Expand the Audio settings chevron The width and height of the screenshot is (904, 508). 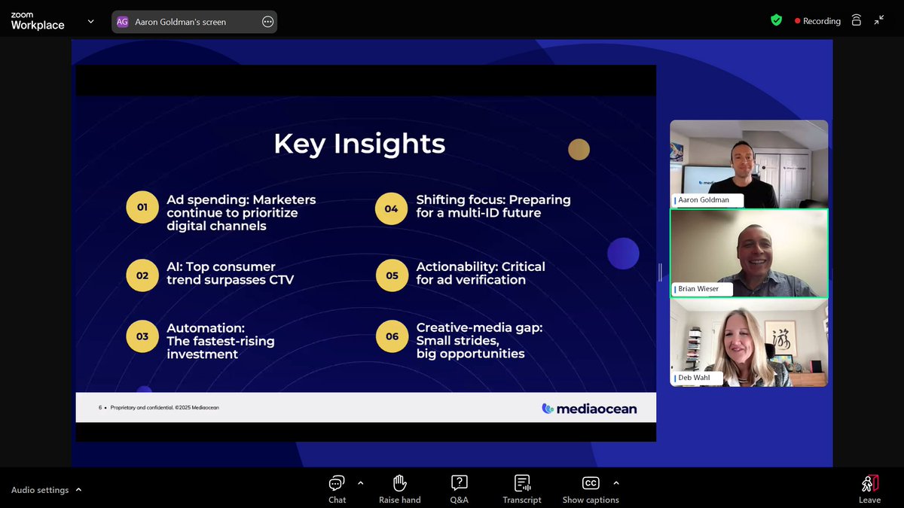pyautogui.click(x=78, y=490)
